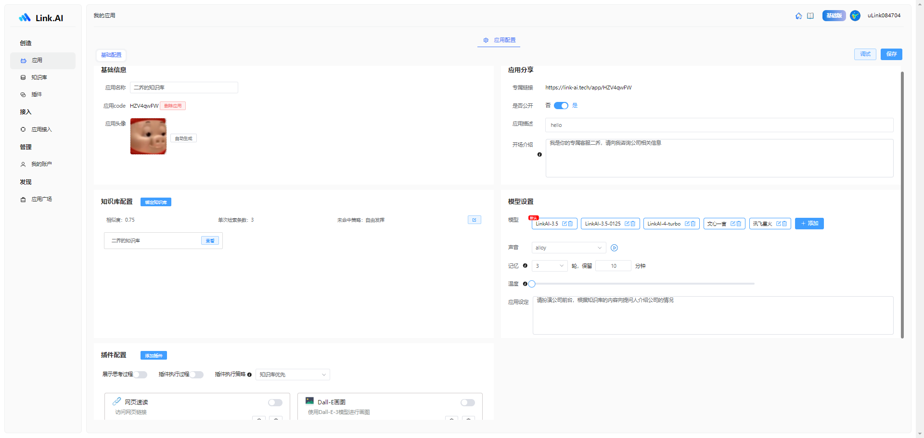This screenshot has height=438, width=924.
Task: Expand the 记忆 rounds dropdown
Action: tap(549, 266)
